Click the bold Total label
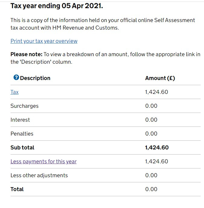Image resolution: width=204 pixels, height=208 pixels. pyautogui.click(x=17, y=189)
